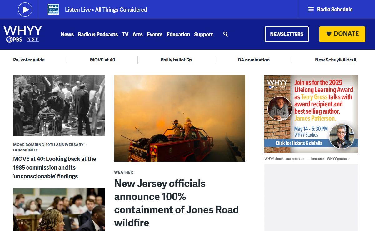Click the PBS logo under WHYY

pyautogui.click(x=14, y=39)
